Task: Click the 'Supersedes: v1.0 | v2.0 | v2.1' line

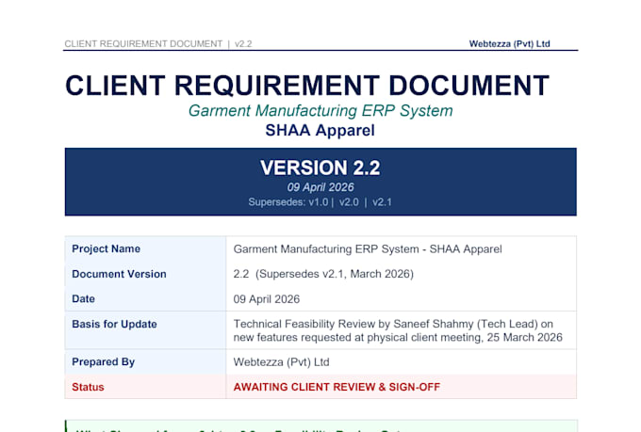Action: (320, 202)
